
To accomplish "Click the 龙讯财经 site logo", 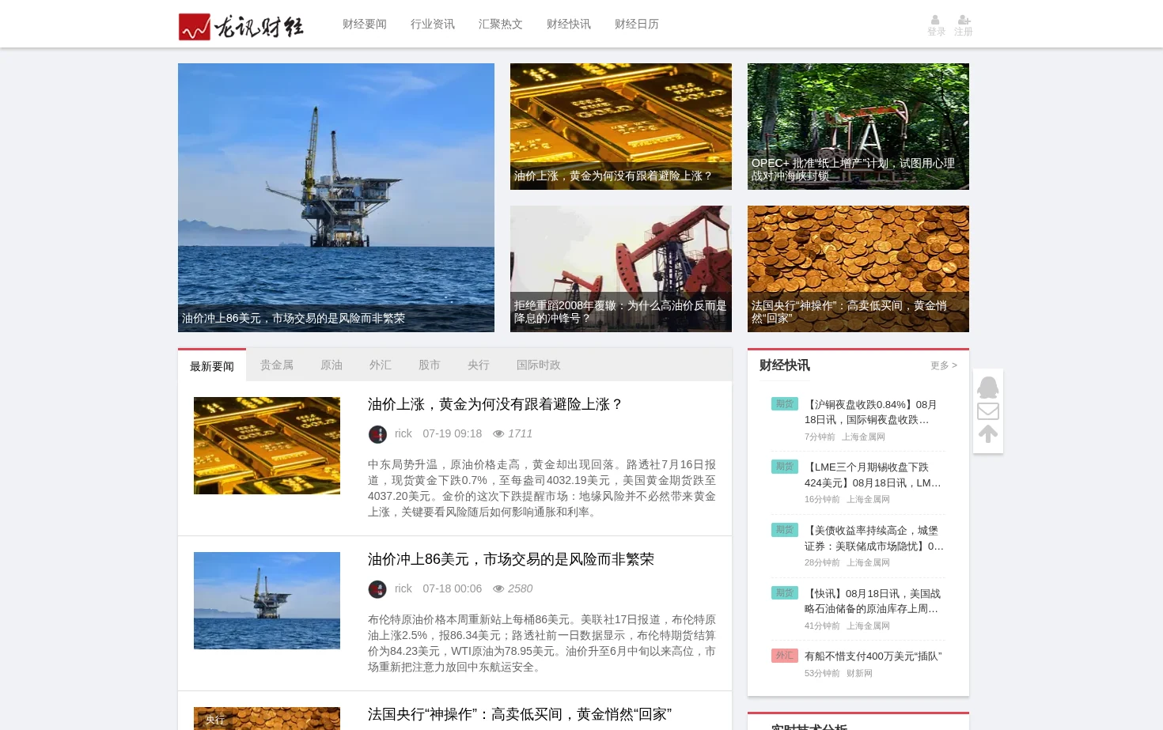I will tap(241, 26).
